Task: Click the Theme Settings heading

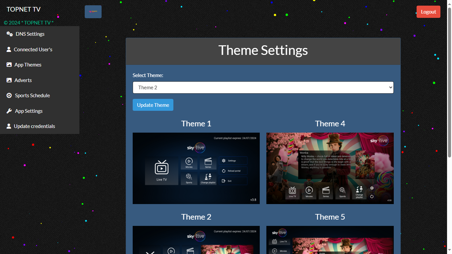Action: (x=263, y=50)
